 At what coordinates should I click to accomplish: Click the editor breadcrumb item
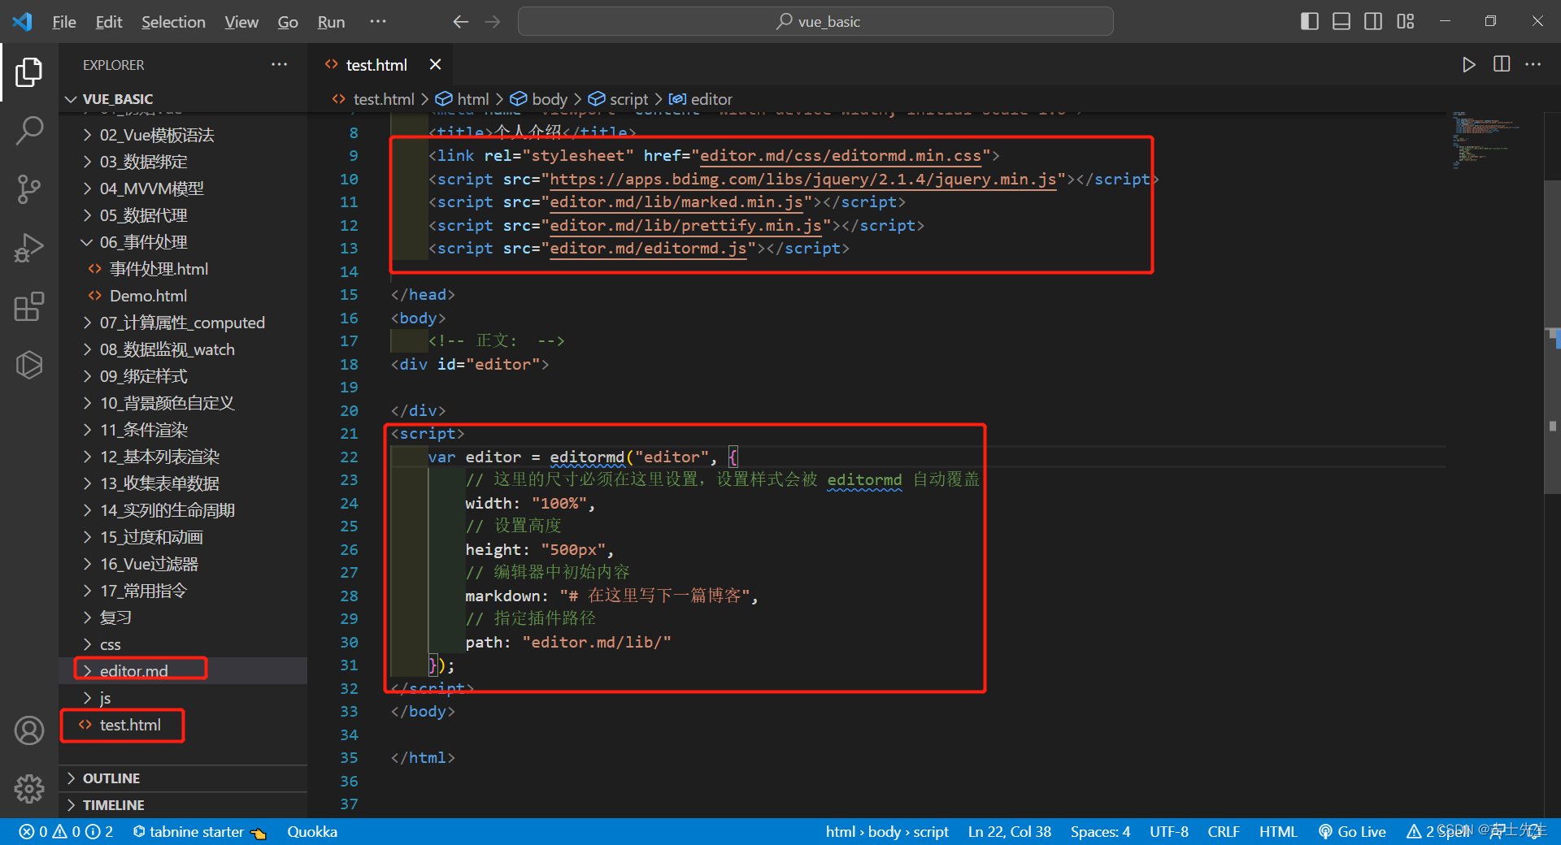[701, 99]
